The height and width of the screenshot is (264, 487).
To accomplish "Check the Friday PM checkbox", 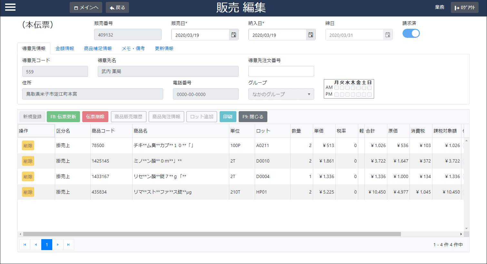I will [358, 94].
